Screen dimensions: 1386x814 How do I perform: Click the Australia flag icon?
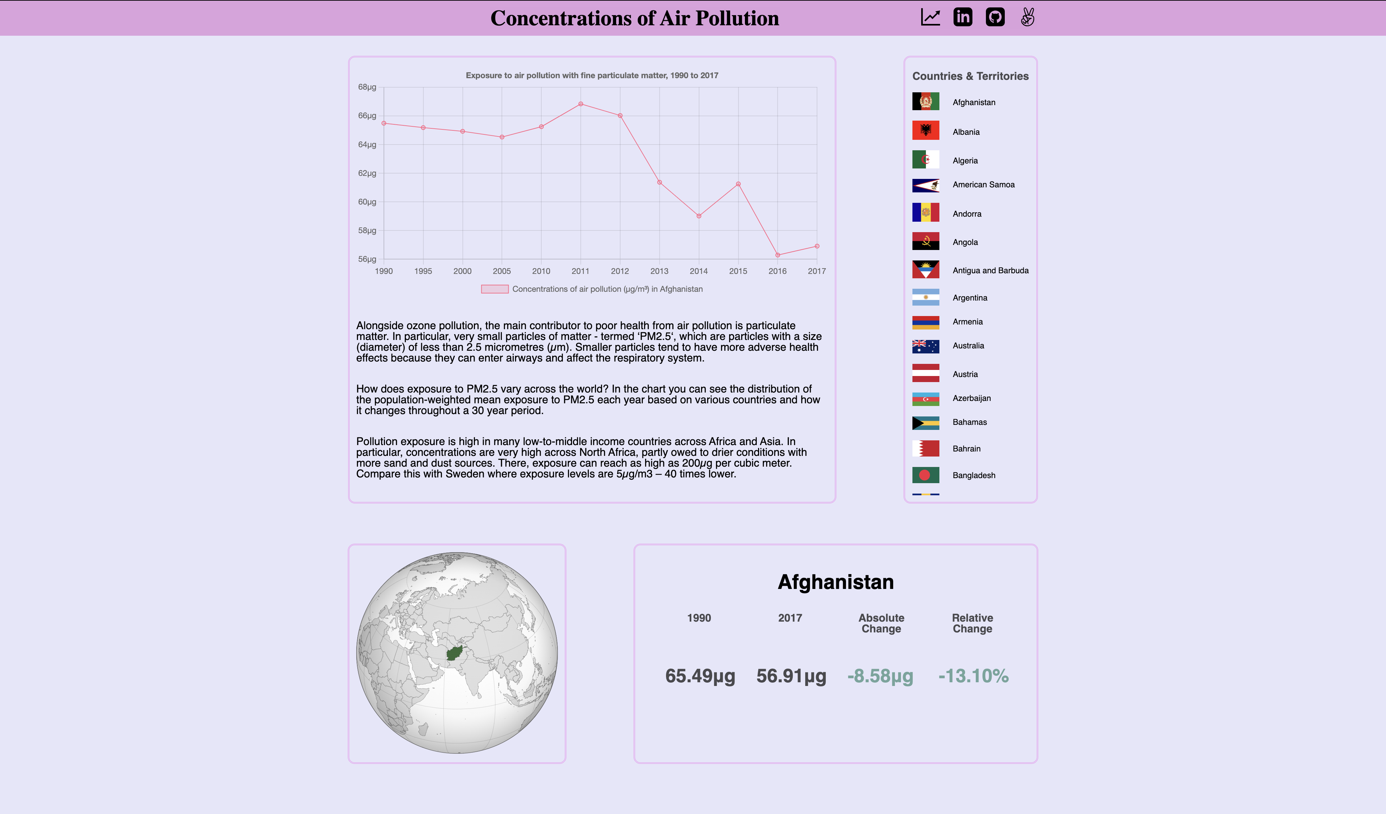tap(926, 346)
